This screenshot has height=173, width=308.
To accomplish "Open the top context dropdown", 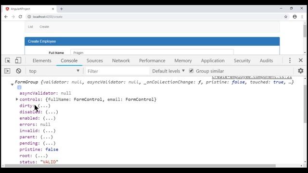I will [54, 71].
